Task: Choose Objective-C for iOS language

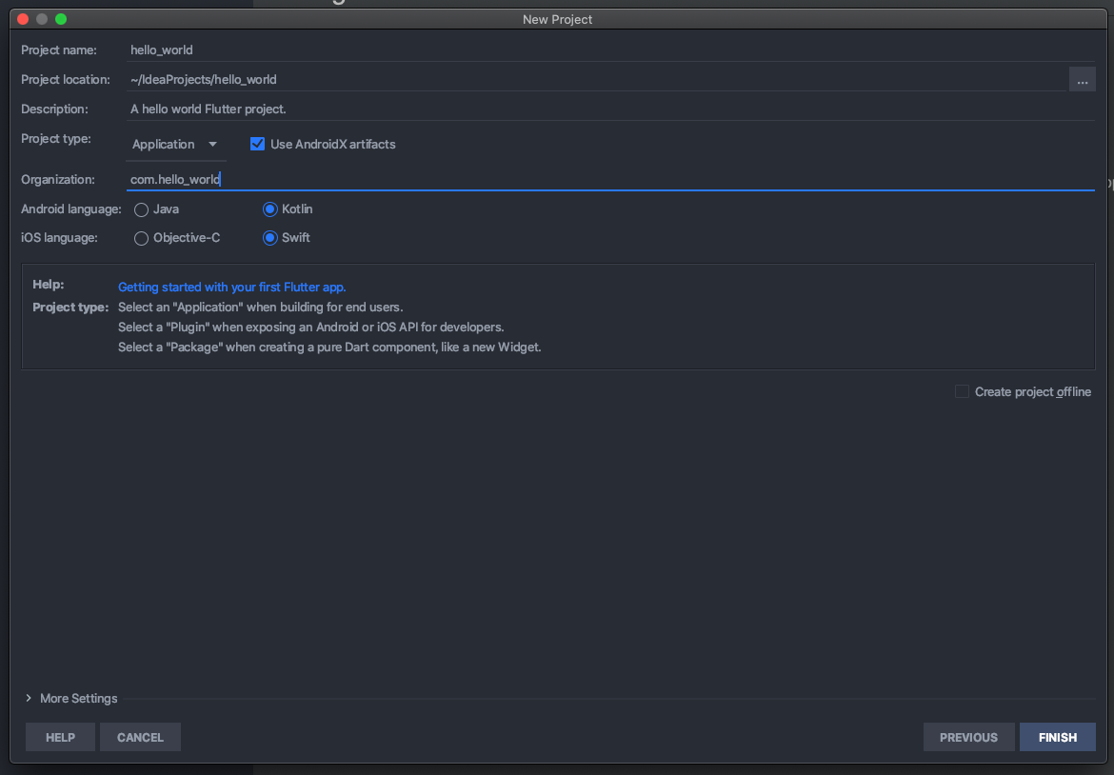Action: coord(142,238)
